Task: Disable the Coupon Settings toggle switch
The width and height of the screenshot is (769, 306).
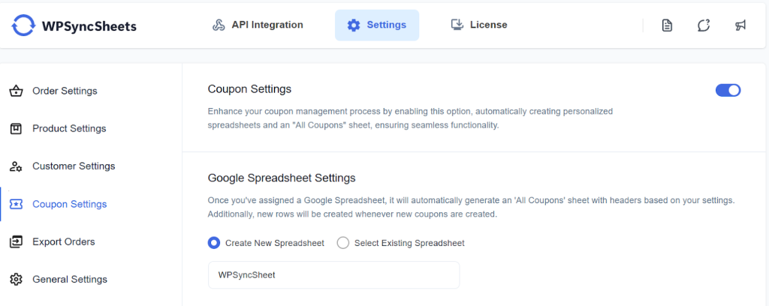Action: click(728, 90)
